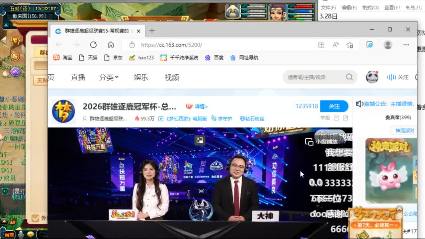Image resolution: width=425 pixels, height=239 pixels.
Task: Click the search magnifier icon
Action: click(x=349, y=77)
